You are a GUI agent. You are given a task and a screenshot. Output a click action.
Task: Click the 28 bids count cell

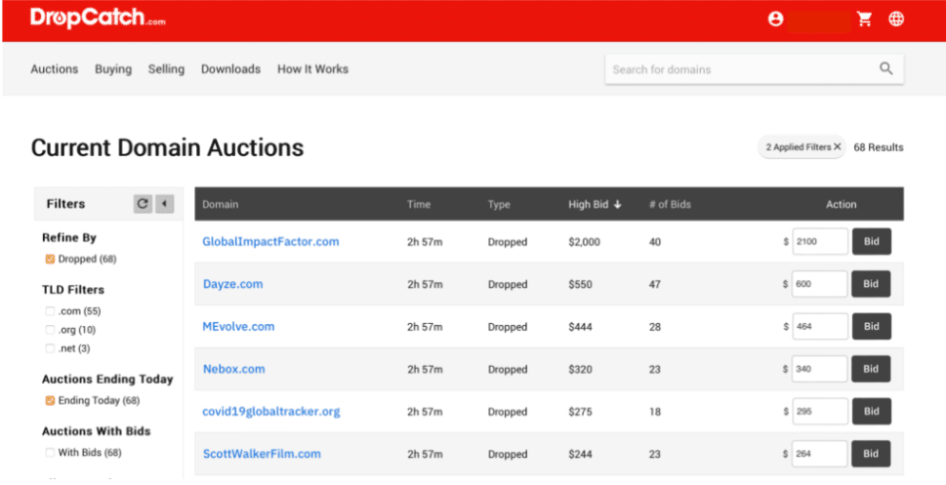point(655,326)
